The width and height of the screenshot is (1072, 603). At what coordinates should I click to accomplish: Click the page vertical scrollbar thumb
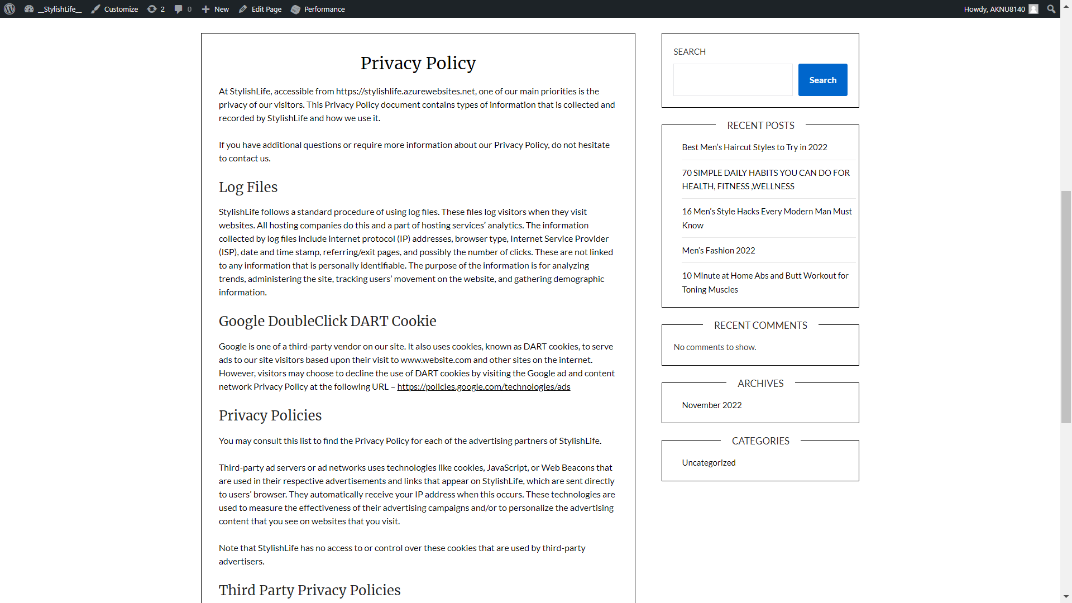[1066, 307]
